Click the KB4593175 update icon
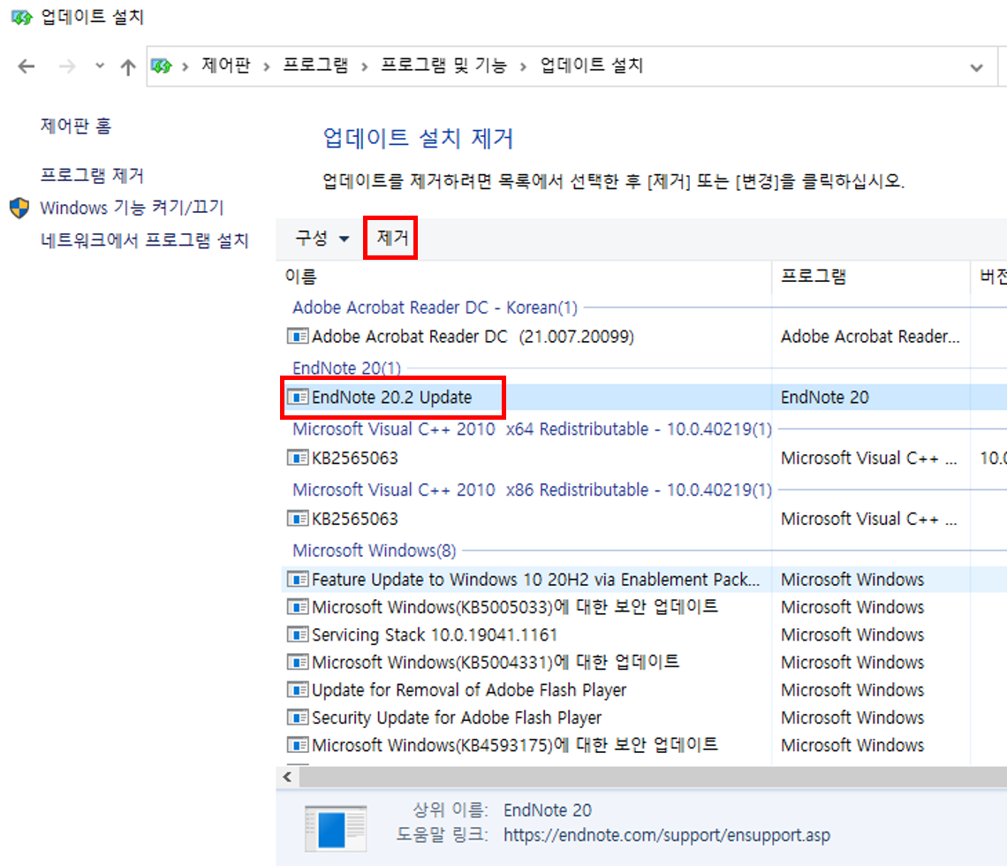Image resolution: width=1007 pixels, height=866 pixels. pyautogui.click(x=297, y=745)
